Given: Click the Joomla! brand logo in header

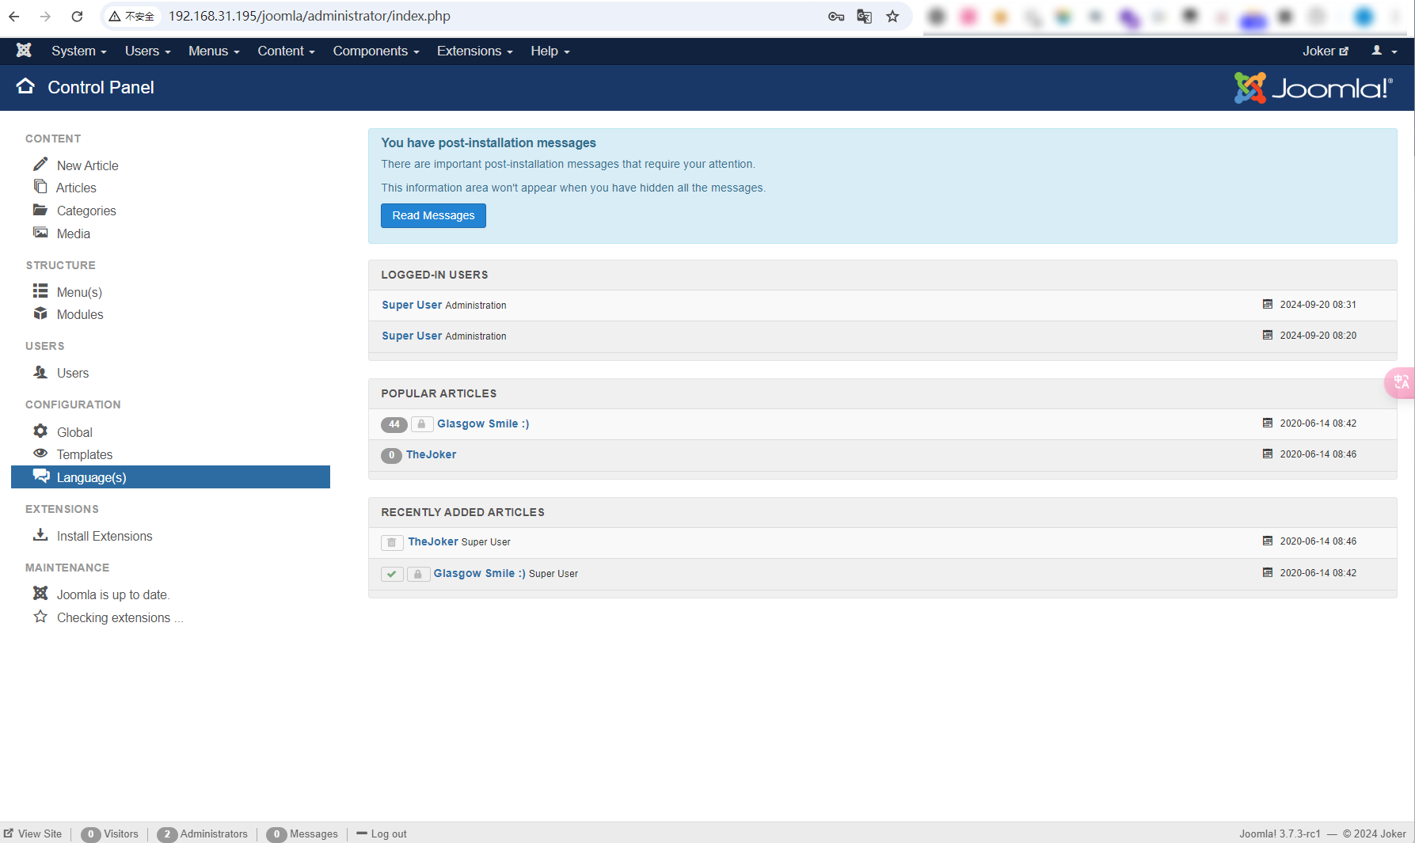Looking at the screenshot, I should [x=1312, y=88].
